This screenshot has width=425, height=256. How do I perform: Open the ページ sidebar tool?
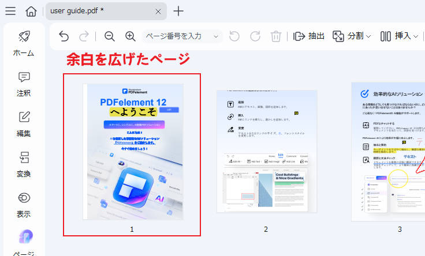[24, 243]
